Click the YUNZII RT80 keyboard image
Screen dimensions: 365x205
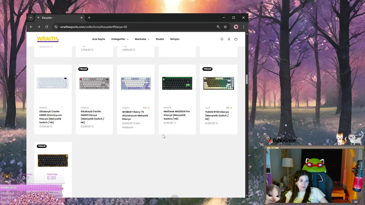[219, 83]
